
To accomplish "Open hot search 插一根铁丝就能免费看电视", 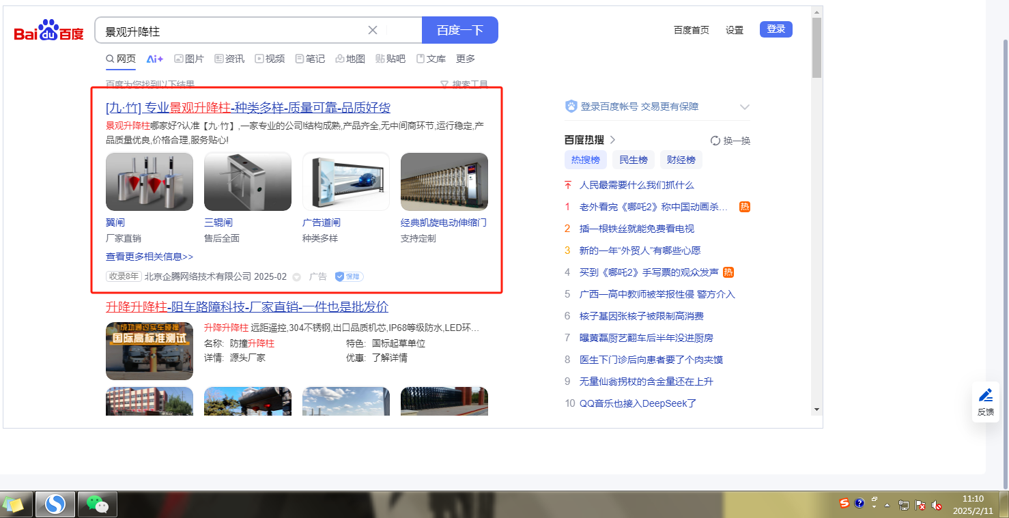I will pos(637,229).
